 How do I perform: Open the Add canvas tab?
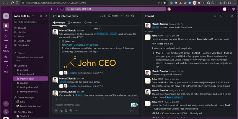click(75, 23)
